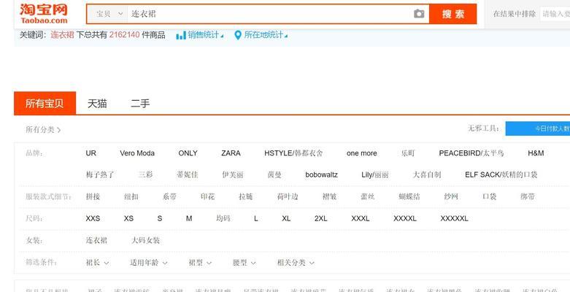Filter by brand ZARA

click(x=231, y=153)
